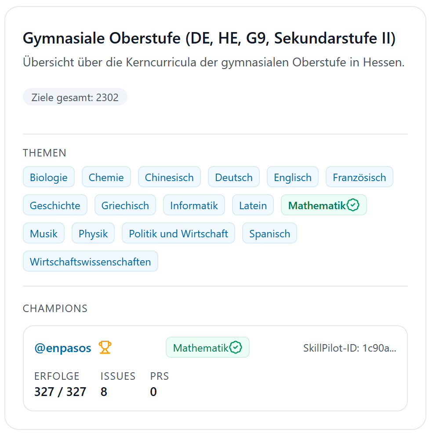Select the Griechisch topic chip
Image resolution: width=436 pixels, height=436 pixels.
tap(125, 205)
